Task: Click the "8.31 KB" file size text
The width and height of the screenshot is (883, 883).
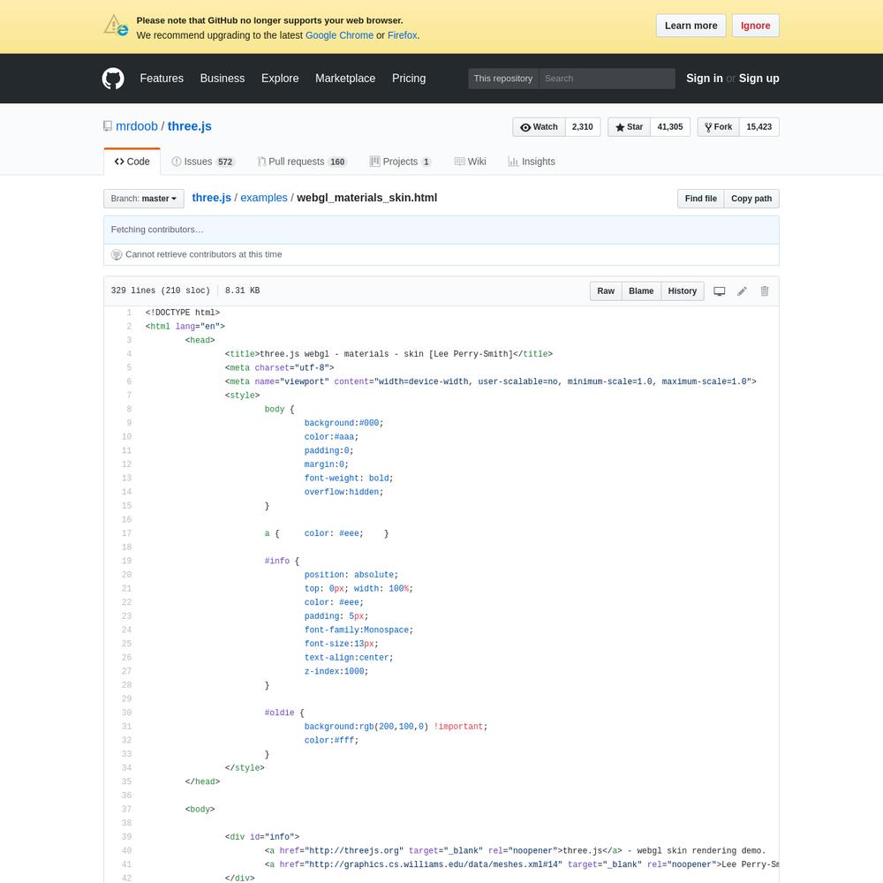Action: click(243, 291)
